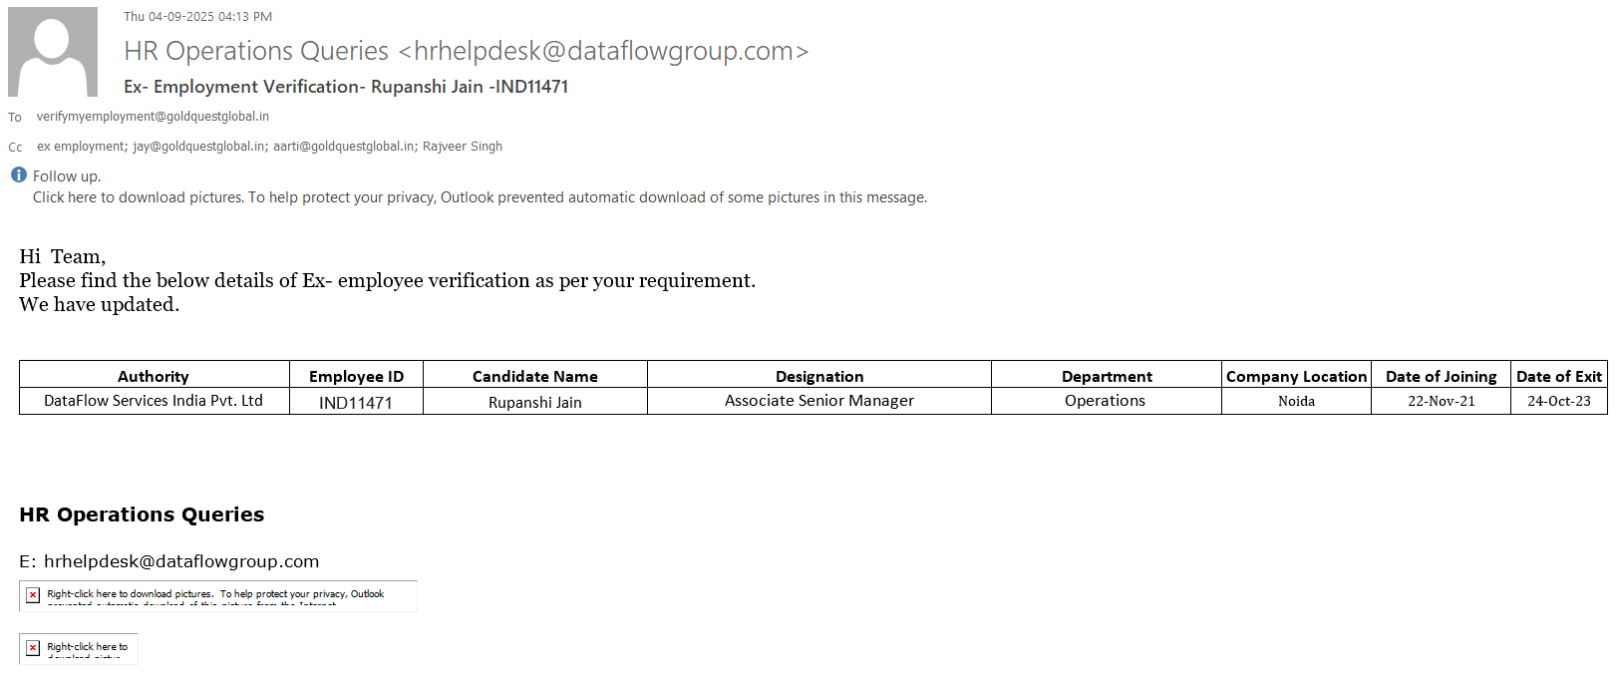Click the Date of Exit value 24-Oct-23
1620x683 pixels.
click(1559, 401)
